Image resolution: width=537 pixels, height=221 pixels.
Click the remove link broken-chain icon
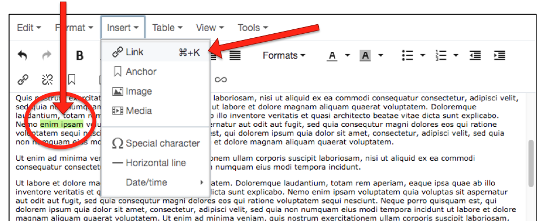[47, 79]
